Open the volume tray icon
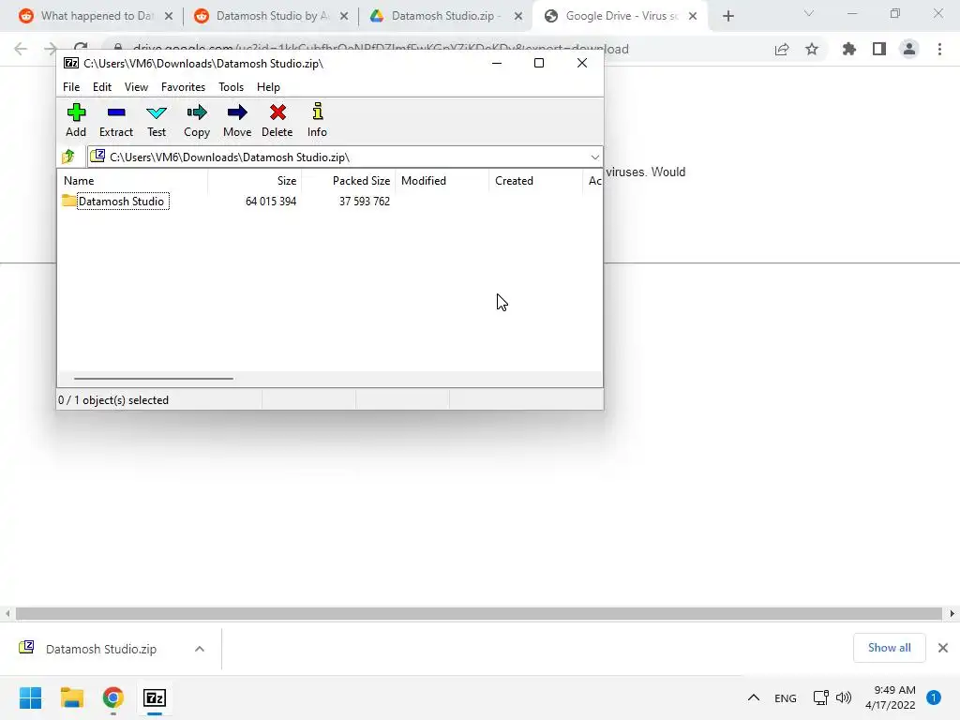 (844, 697)
